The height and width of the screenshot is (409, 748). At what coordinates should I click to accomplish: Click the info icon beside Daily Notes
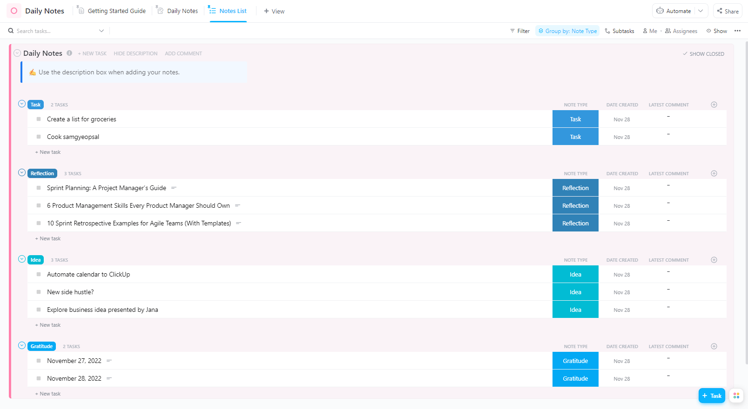point(69,53)
